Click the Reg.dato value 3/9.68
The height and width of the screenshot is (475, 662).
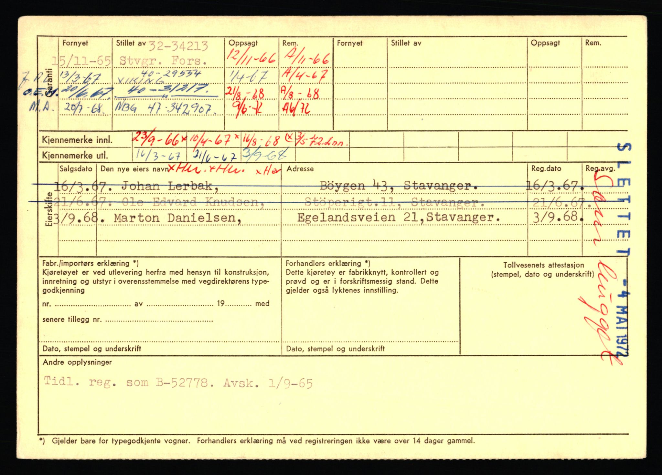[x=558, y=217]
